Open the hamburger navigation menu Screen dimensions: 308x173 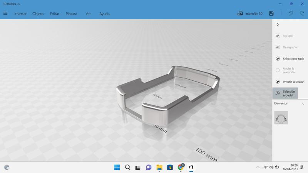5,13
